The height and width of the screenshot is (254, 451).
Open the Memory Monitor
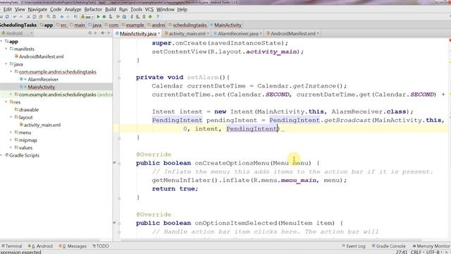(x=431, y=246)
